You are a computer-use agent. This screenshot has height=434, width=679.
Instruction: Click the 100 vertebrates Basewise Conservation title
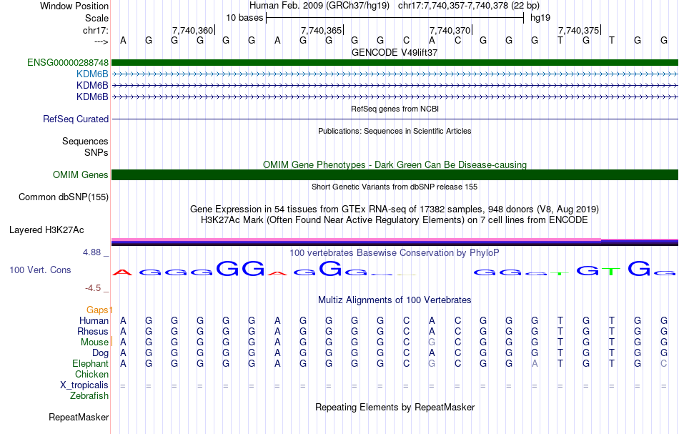click(x=394, y=252)
